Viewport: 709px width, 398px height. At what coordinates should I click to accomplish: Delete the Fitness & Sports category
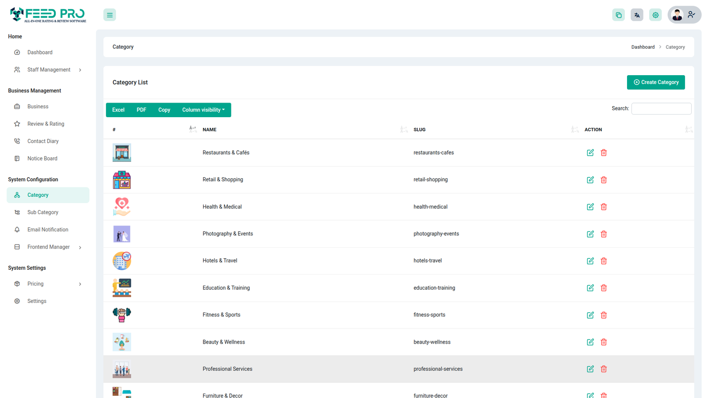pos(604,315)
